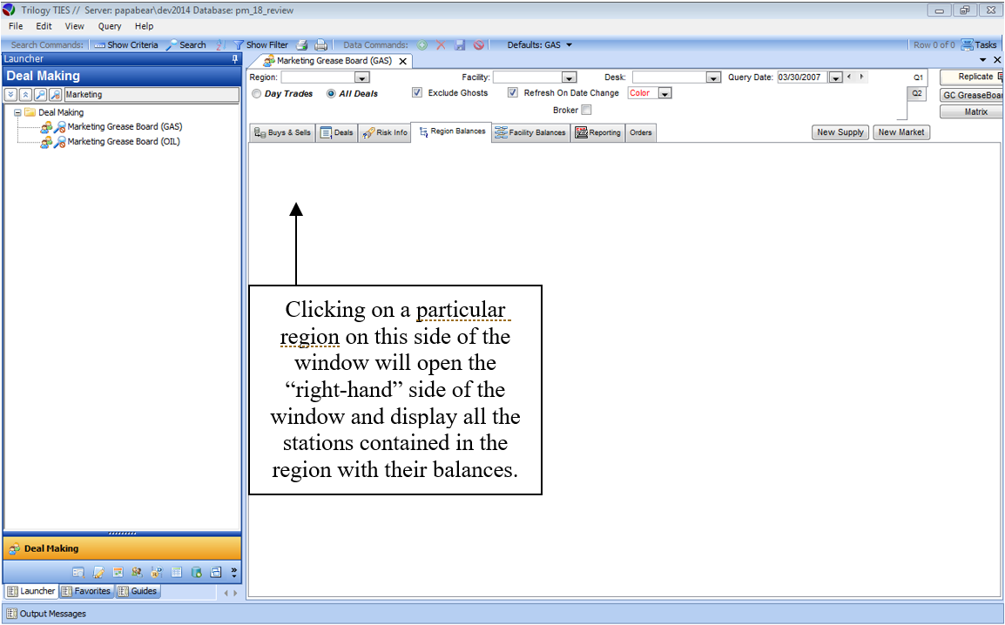Click the Show Filter funnel icon

click(238, 44)
